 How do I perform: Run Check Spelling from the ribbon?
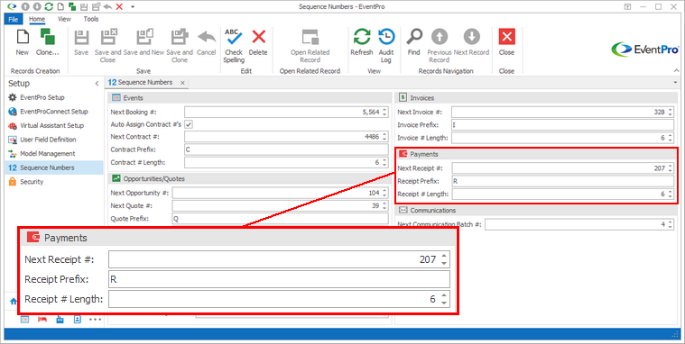(234, 45)
